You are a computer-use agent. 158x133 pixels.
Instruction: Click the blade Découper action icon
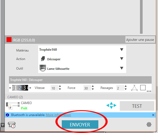pyautogui.click(x=43, y=59)
